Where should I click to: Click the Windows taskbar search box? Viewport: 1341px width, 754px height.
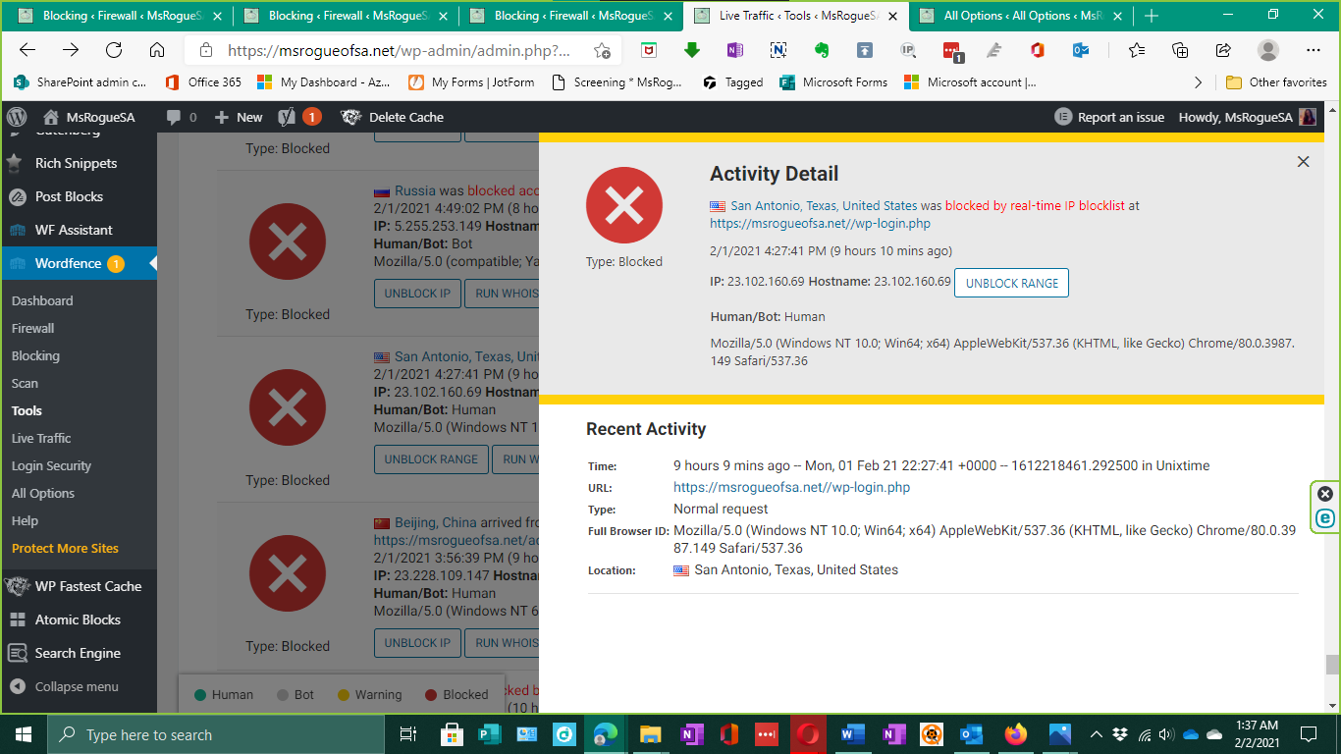coord(216,734)
